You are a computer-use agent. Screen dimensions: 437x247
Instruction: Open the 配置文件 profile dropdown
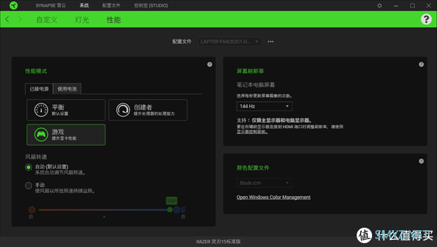[x=229, y=42]
